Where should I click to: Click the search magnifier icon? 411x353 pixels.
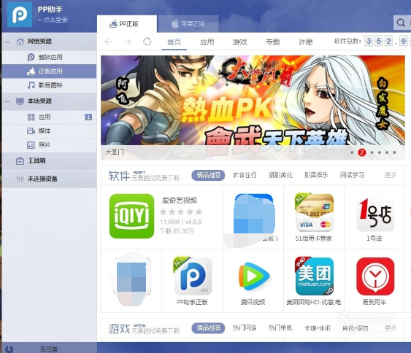click(x=401, y=23)
